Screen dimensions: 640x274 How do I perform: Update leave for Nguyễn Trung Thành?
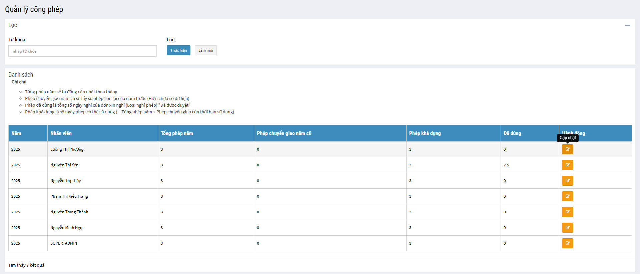tap(567, 212)
